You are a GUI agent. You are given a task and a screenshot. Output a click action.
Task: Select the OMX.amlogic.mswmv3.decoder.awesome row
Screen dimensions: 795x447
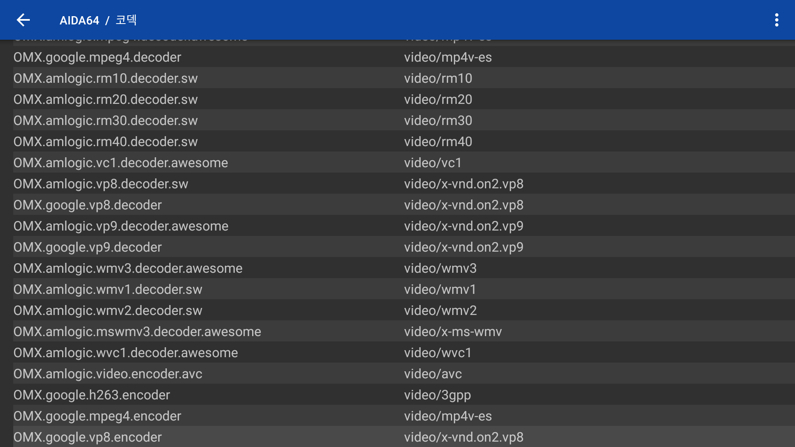click(137, 332)
